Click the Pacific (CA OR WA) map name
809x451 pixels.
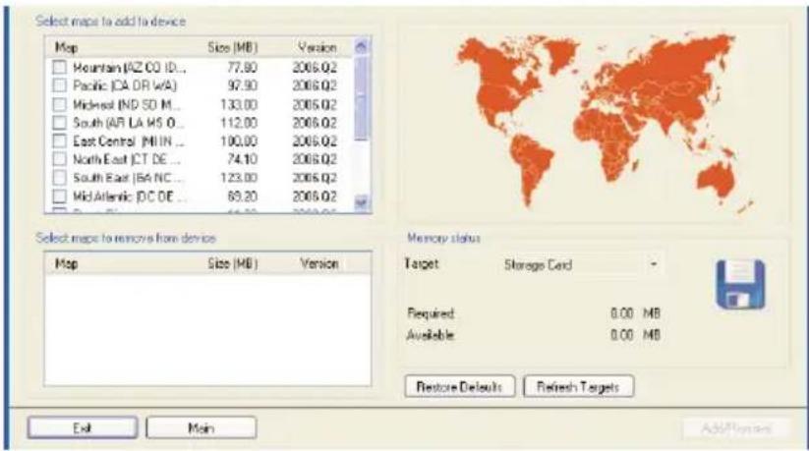(x=125, y=85)
